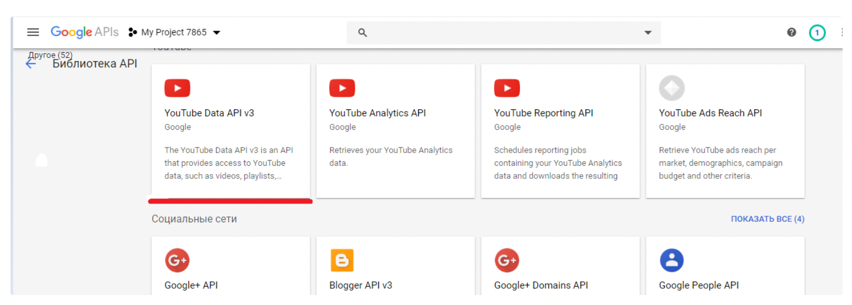
Task: Click the Google APIs logo
Action: [84, 32]
